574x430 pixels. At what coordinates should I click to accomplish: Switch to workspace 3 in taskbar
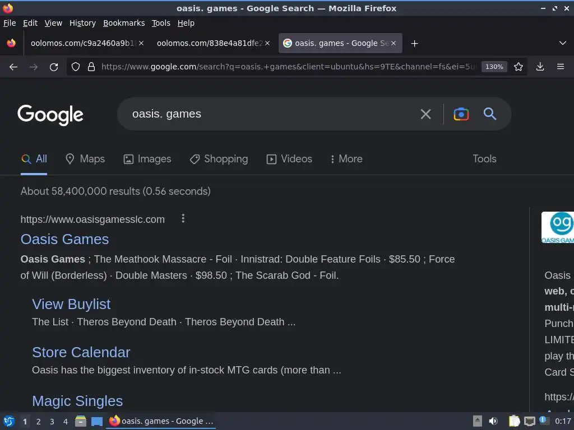pos(52,422)
